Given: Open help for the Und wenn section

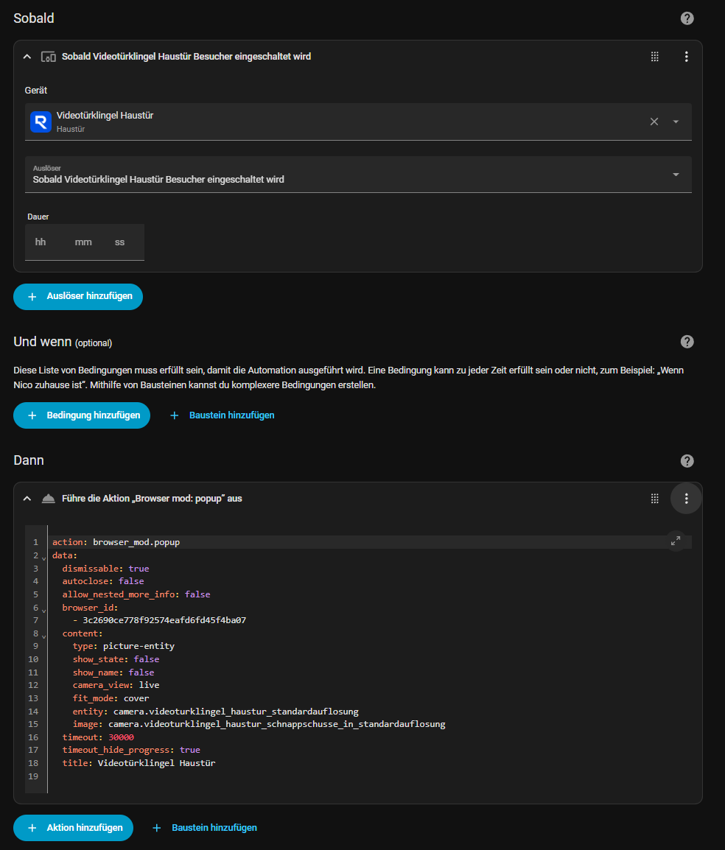Looking at the screenshot, I should click(x=687, y=342).
